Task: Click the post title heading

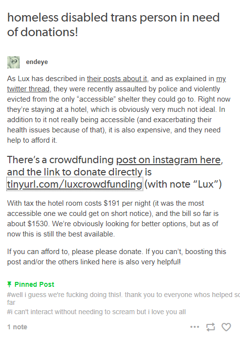Action: 113,24
